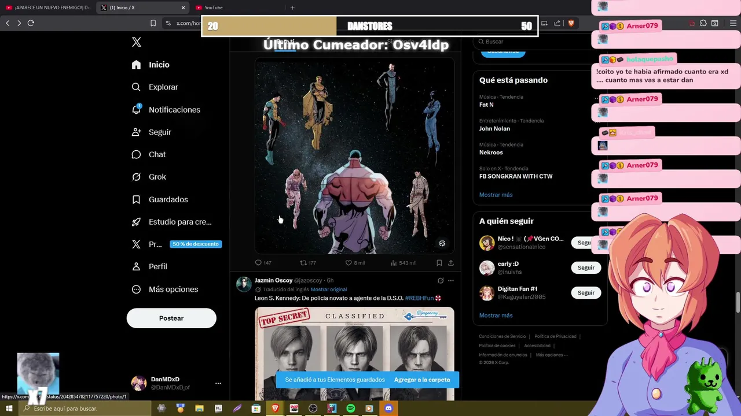Screen dimensions: 741x416
Task: Open Discord from the taskbar
Action: tap(388, 408)
